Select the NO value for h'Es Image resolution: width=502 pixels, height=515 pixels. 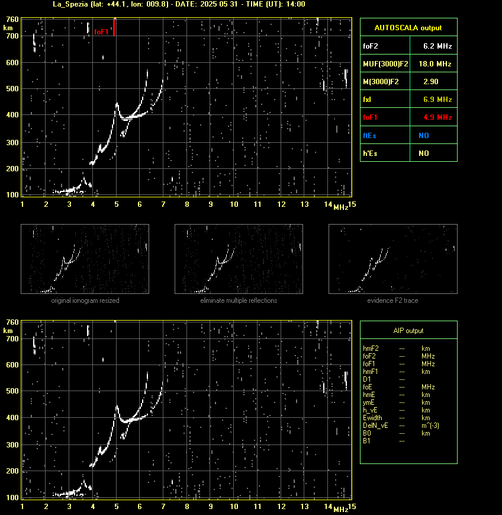(x=424, y=153)
